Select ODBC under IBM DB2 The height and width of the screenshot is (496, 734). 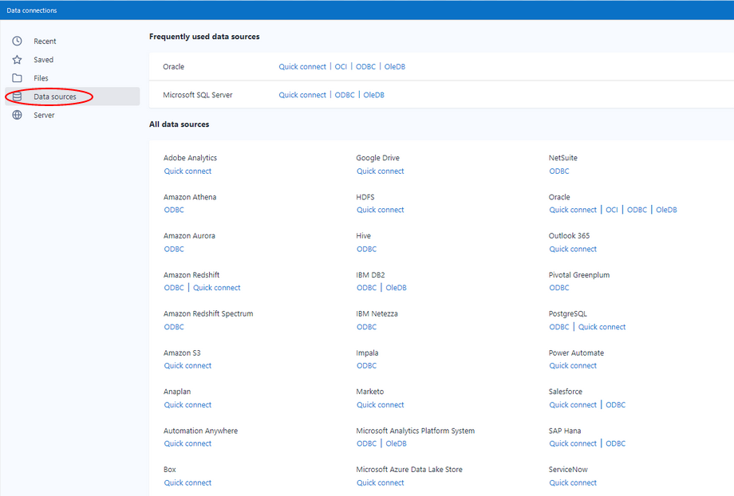(366, 287)
